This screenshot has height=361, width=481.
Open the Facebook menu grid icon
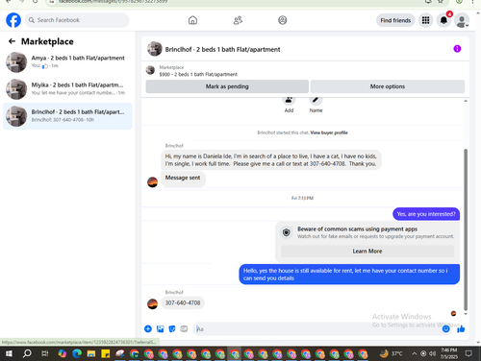425,20
